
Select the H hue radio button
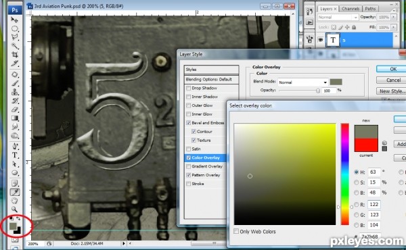tap(357, 172)
